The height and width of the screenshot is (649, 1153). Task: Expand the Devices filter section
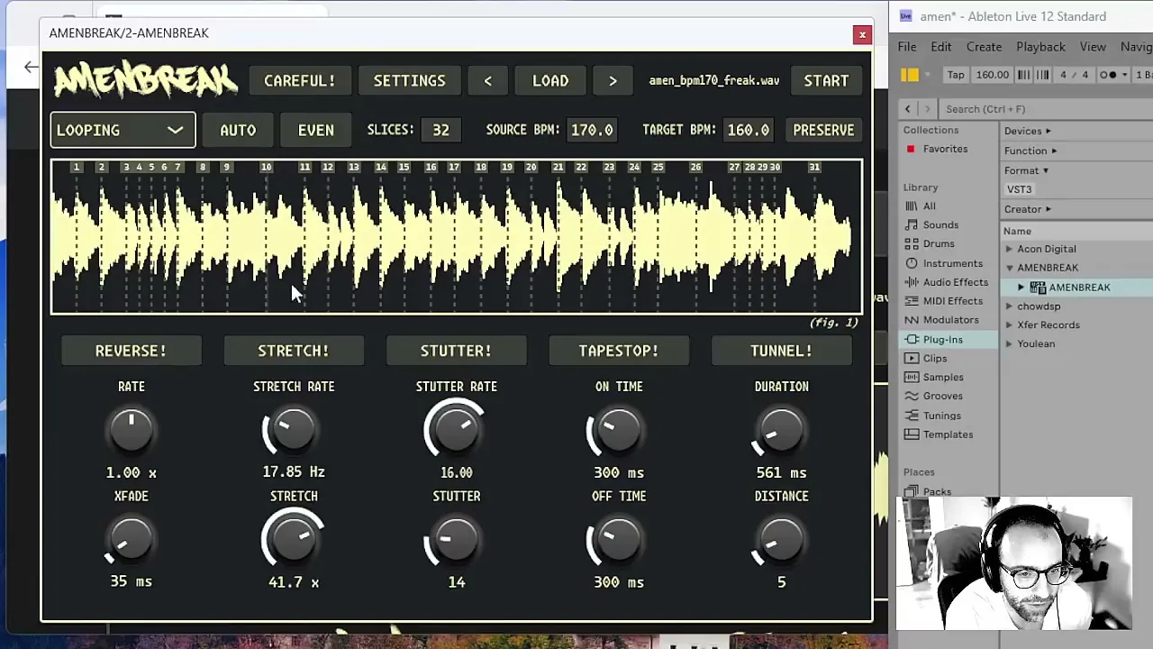[x=1028, y=132]
